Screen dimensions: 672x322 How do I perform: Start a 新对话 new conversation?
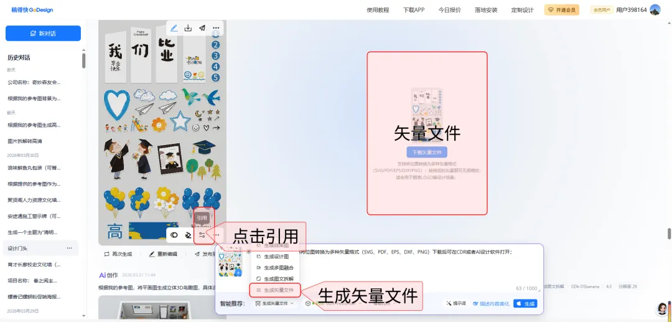click(44, 34)
